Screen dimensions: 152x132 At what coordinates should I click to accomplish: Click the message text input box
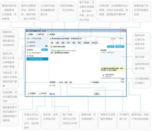point(74,88)
